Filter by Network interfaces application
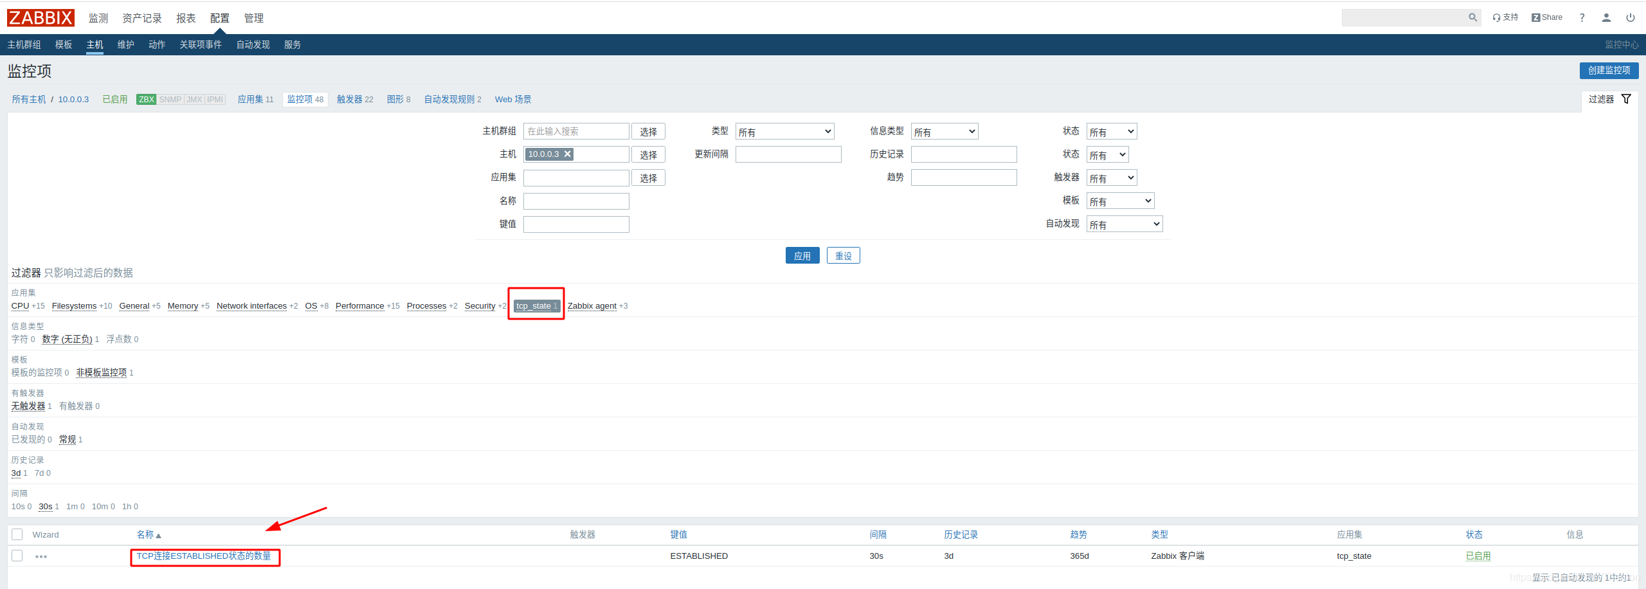Image resolution: width=1646 pixels, height=589 pixels. click(x=251, y=306)
